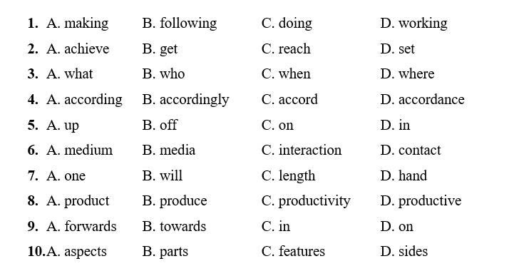
Task: Click option B. off
Action: tap(160, 125)
